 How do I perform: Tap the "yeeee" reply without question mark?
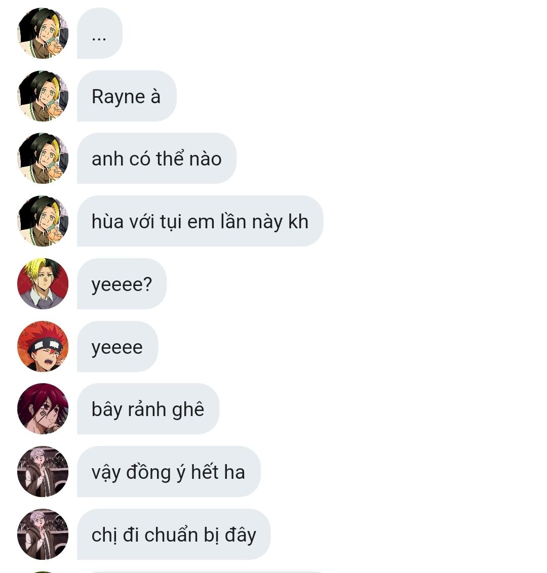tap(118, 346)
